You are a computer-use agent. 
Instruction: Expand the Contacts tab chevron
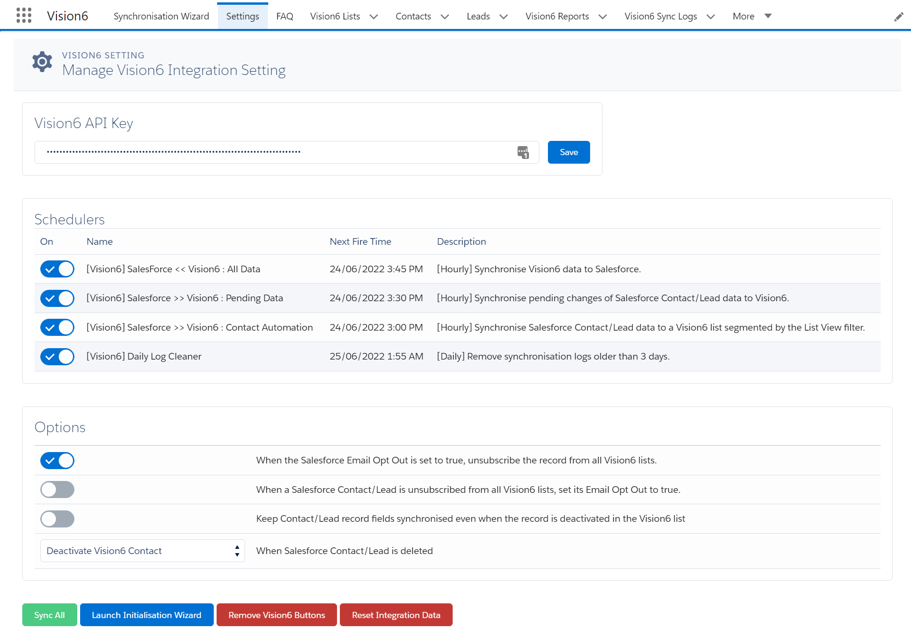[445, 17]
